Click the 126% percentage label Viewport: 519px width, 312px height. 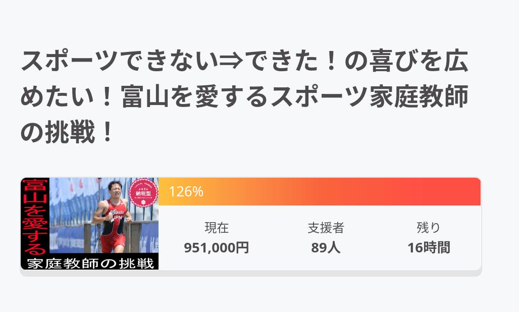(x=186, y=192)
